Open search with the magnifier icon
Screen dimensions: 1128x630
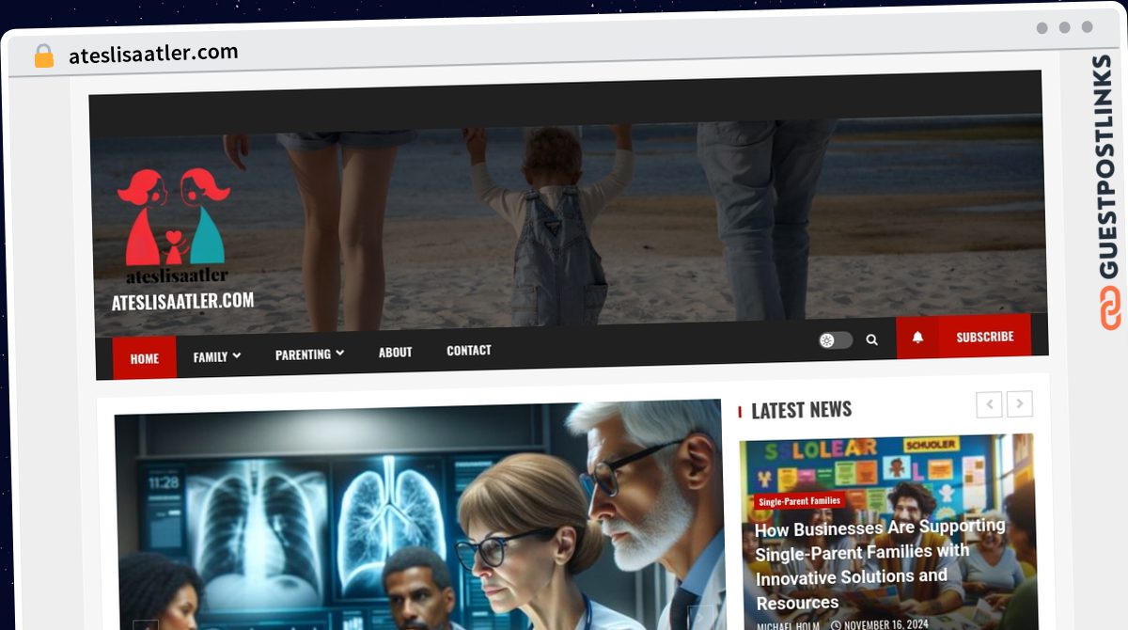tap(871, 339)
